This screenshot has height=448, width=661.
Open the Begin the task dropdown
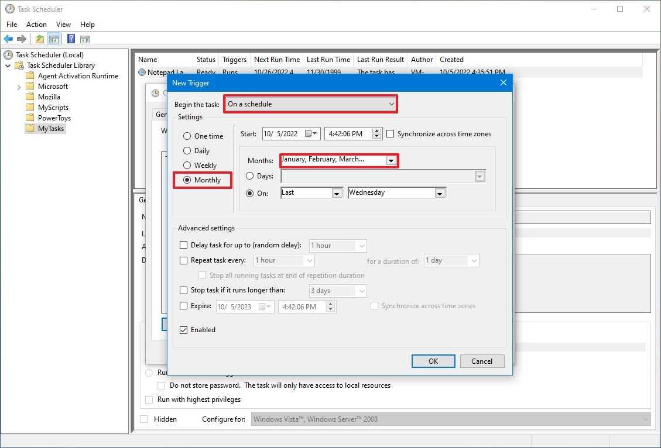310,104
